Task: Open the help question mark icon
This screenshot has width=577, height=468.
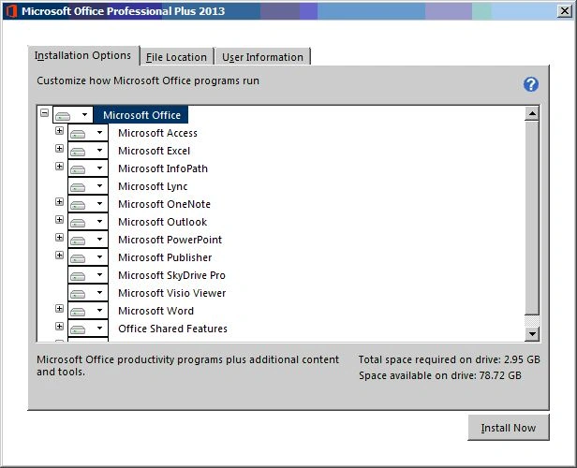Action: pyautogui.click(x=530, y=84)
